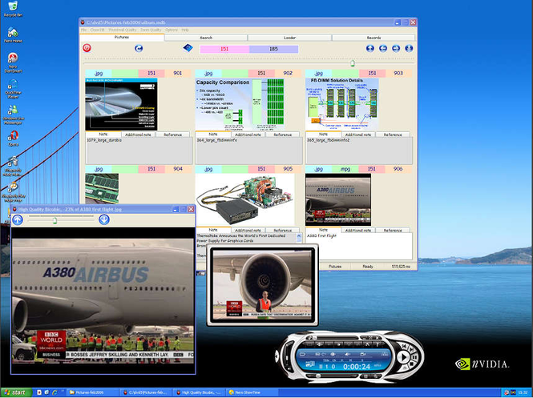
Task: Select the Opera desktop icon
Action: click(13, 139)
